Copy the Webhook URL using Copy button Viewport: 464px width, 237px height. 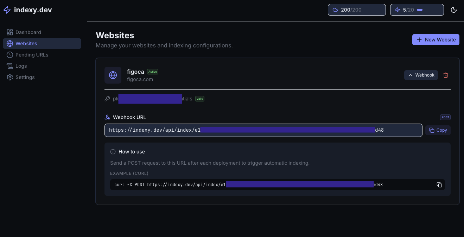438,130
